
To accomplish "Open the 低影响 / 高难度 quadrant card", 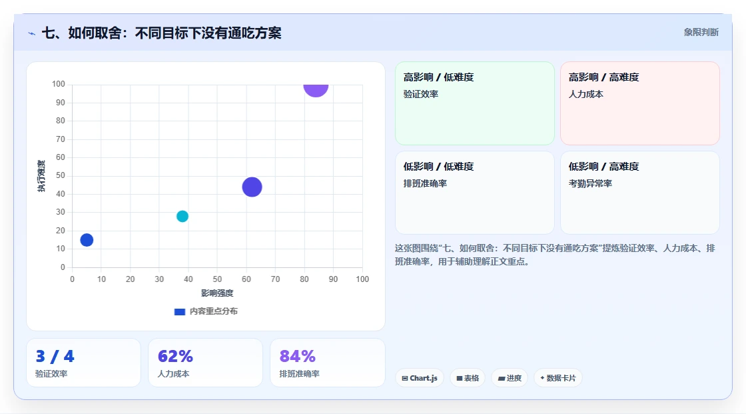I will (x=640, y=193).
